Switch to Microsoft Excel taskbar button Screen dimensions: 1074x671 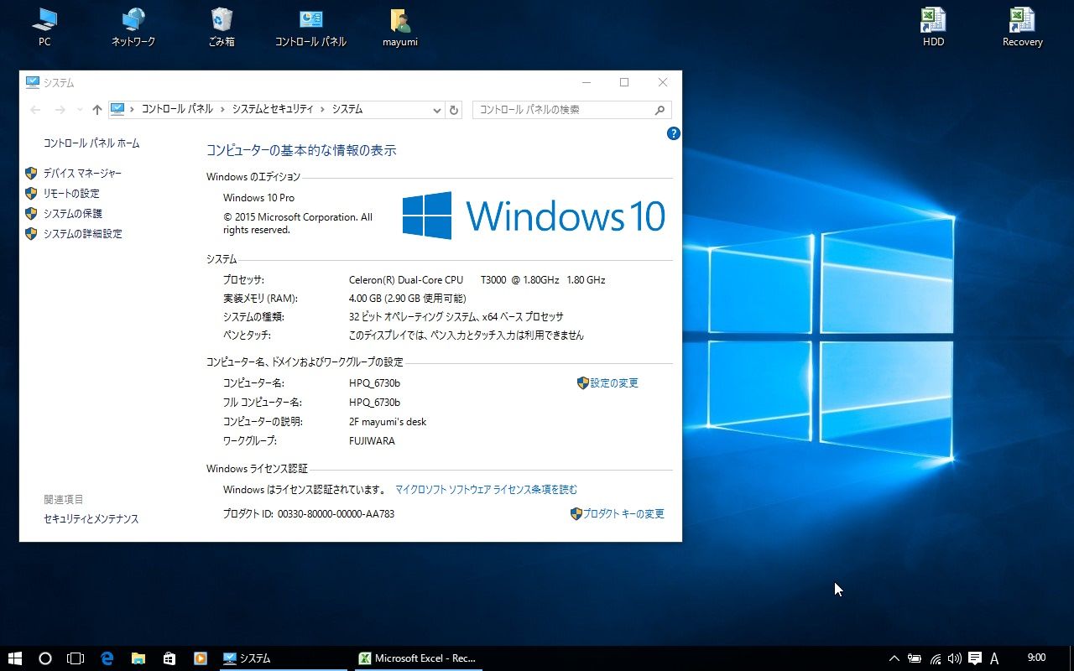point(418,658)
